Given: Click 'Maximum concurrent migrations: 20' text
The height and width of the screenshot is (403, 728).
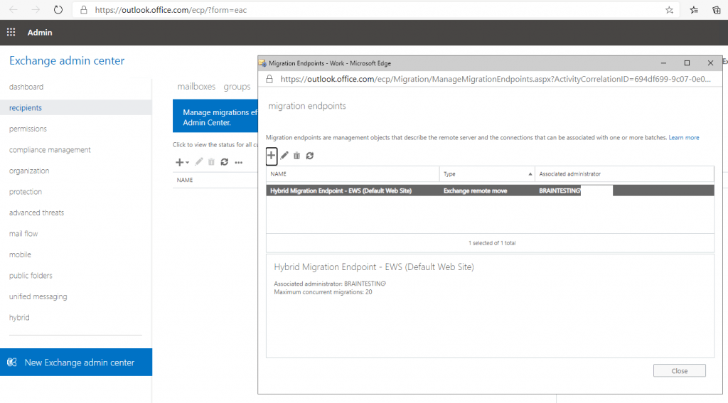Looking at the screenshot, I should tap(323, 292).
